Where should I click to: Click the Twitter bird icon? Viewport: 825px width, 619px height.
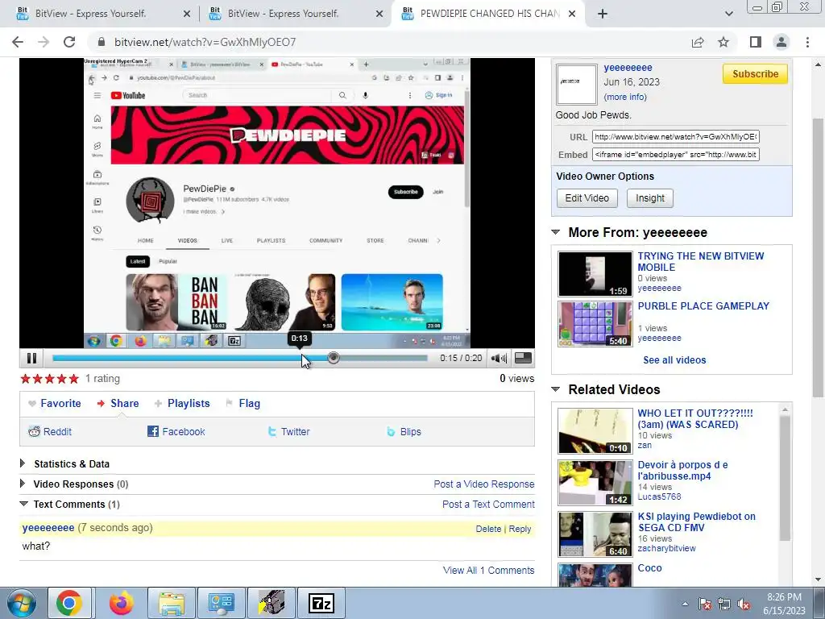point(272,432)
